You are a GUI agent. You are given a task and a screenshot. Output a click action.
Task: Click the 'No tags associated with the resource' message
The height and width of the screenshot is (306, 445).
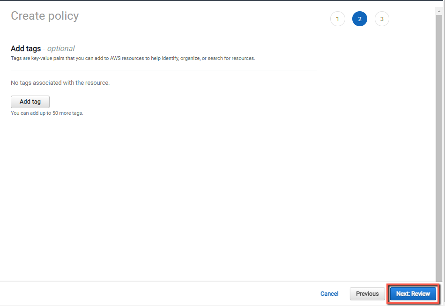tap(60, 83)
